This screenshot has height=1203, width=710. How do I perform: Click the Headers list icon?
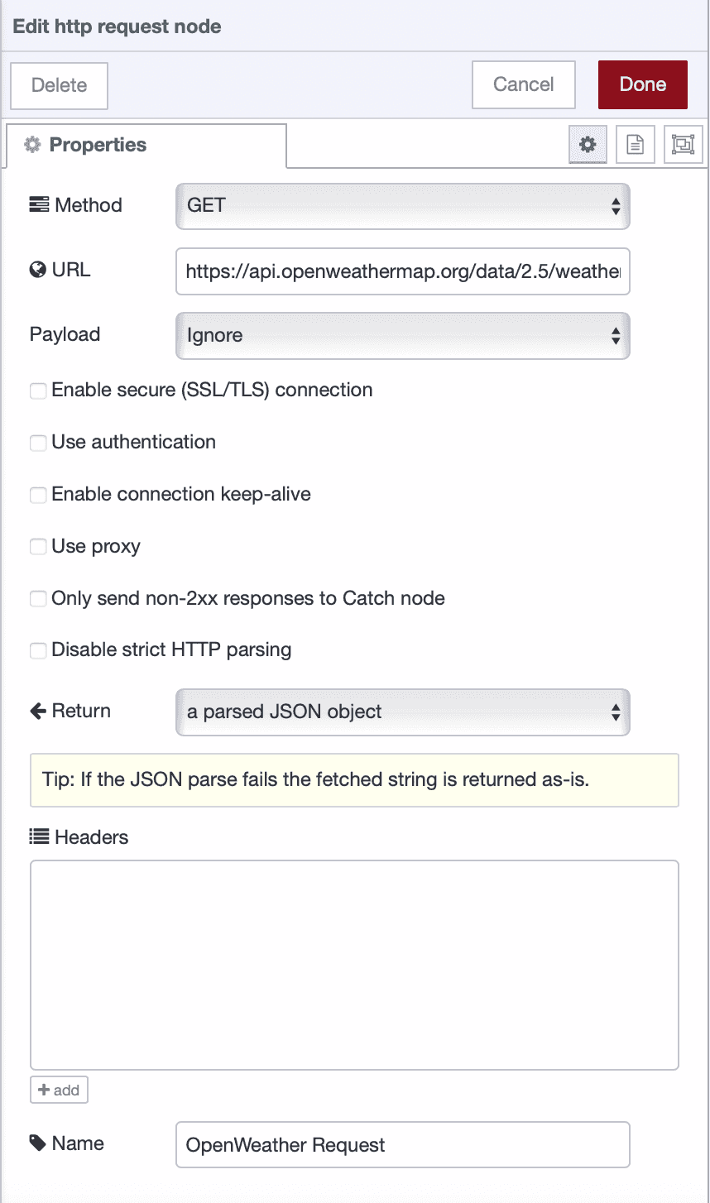37,836
